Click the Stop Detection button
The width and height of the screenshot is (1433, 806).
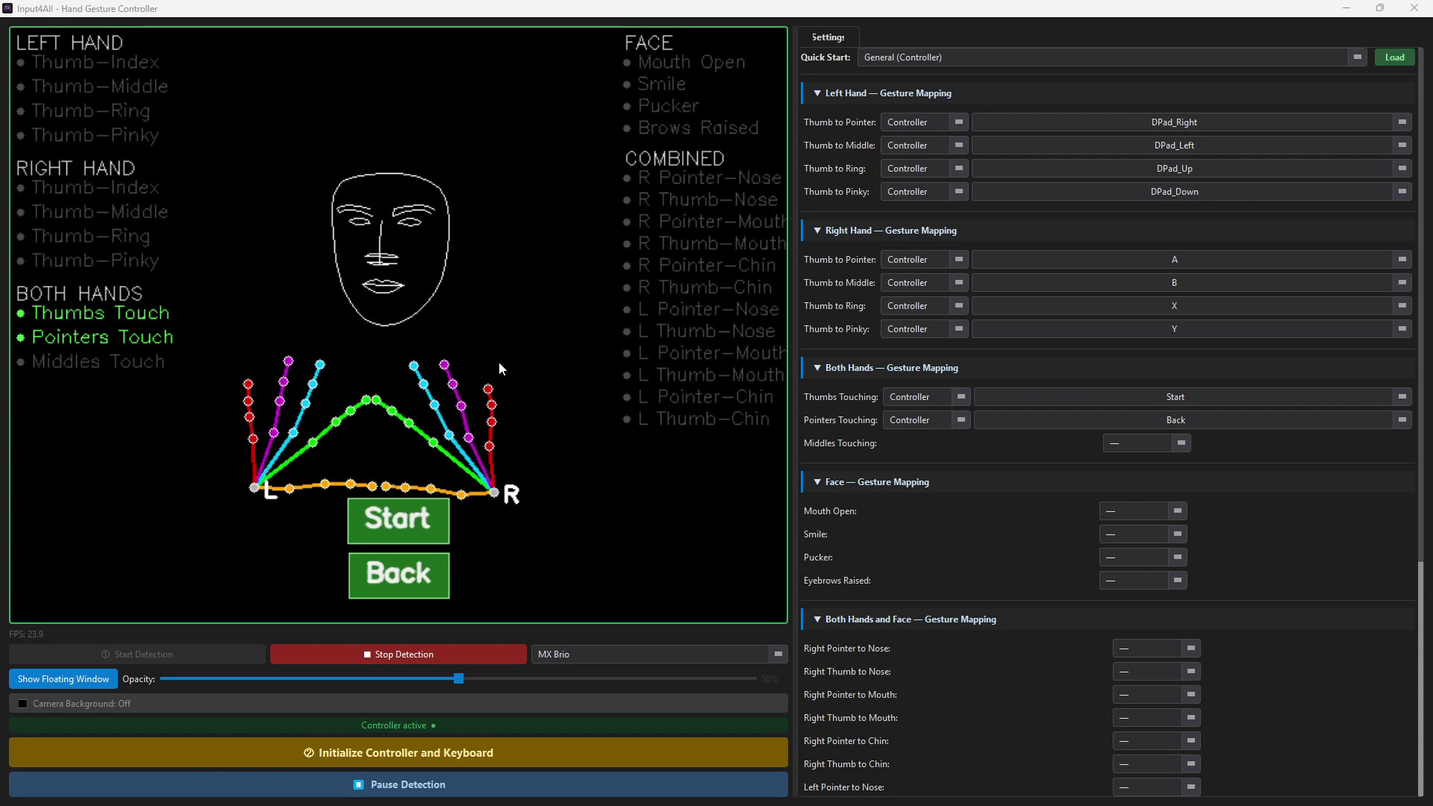[398, 655]
